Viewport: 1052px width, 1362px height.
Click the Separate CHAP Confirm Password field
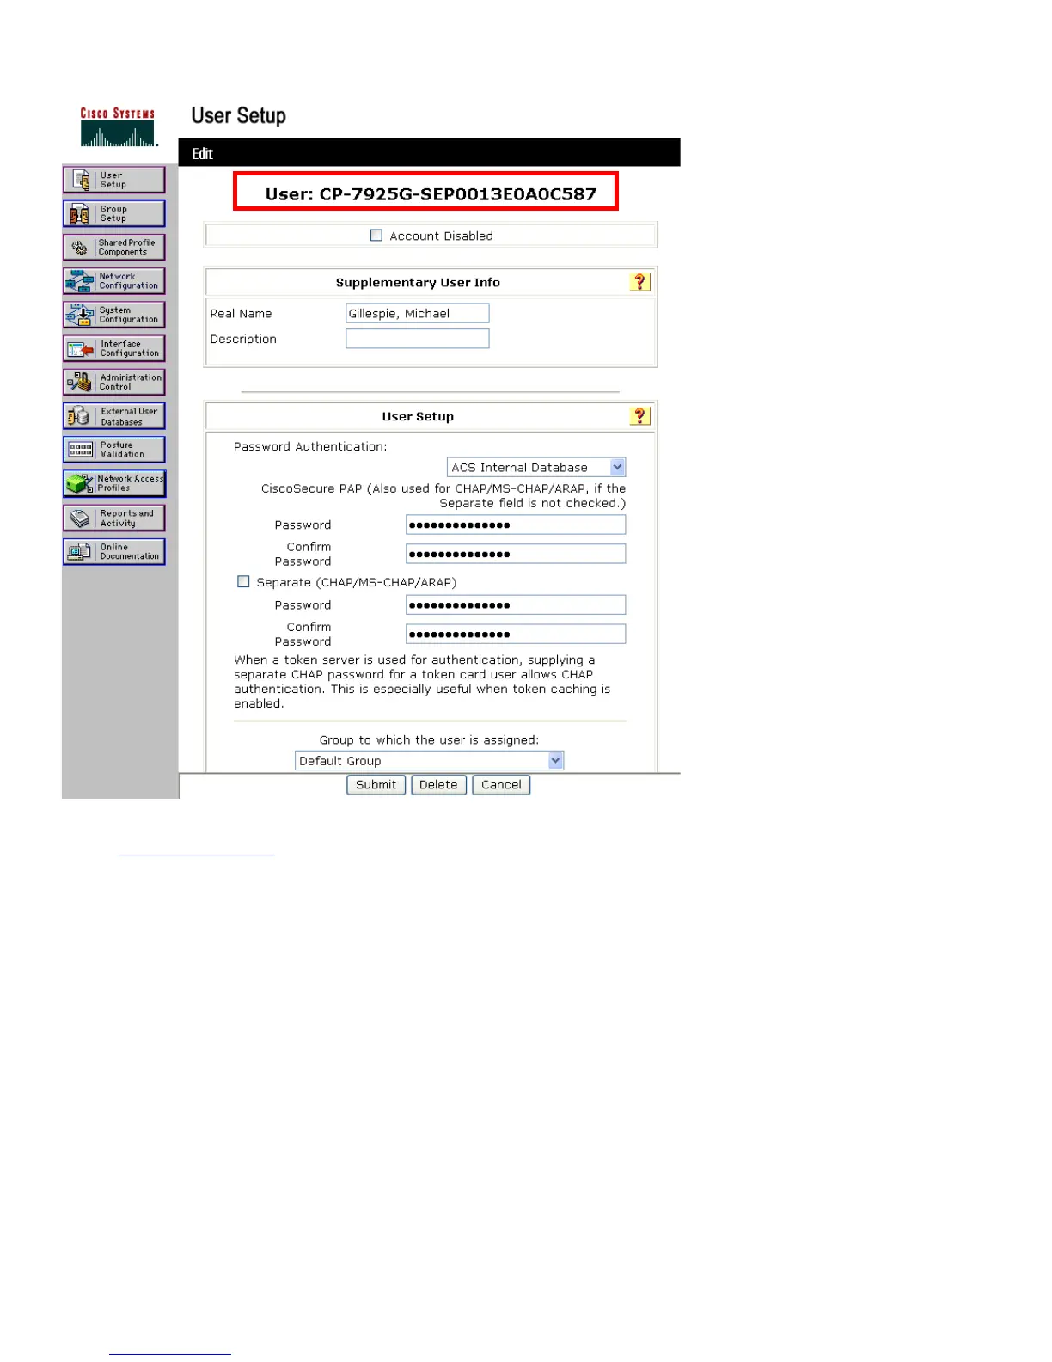click(x=516, y=635)
